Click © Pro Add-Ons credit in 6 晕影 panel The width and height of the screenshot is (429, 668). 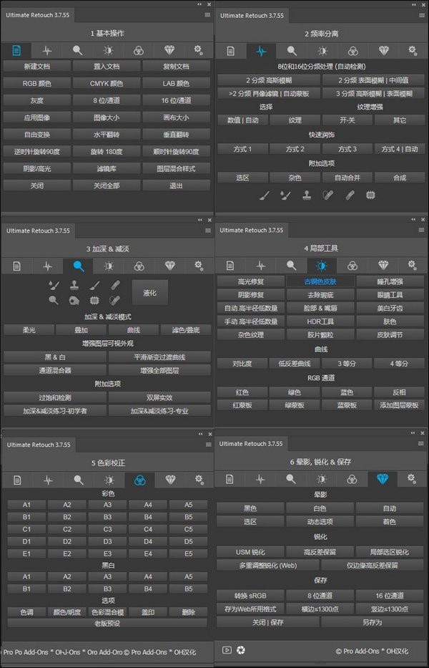(x=372, y=651)
